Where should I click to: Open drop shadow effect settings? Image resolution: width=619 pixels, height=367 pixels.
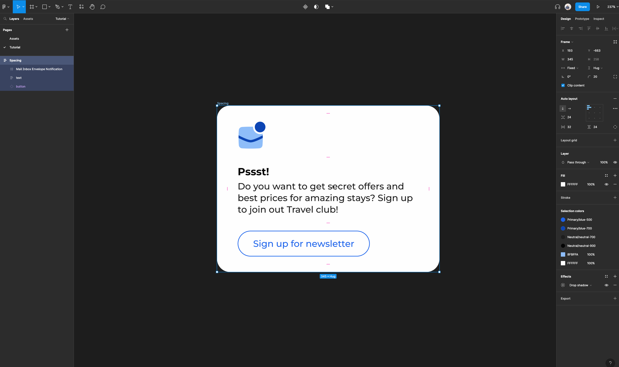(x=563, y=285)
